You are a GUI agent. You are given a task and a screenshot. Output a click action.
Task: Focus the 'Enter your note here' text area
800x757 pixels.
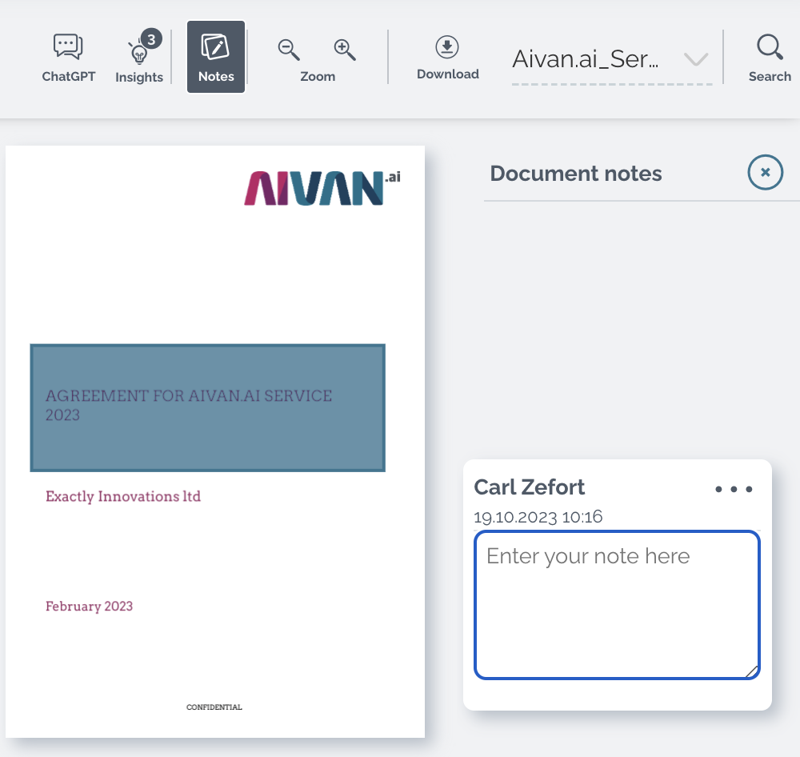pos(617,605)
